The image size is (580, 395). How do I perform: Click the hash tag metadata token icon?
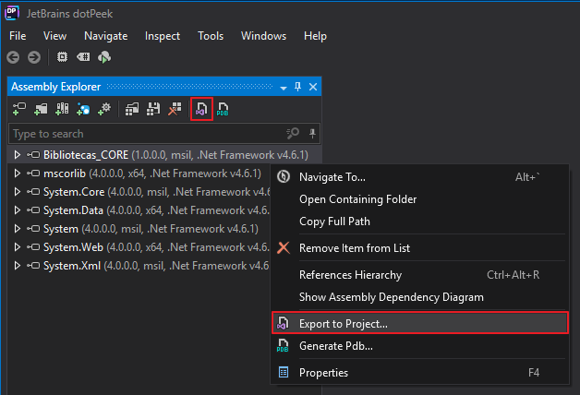(x=83, y=57)
